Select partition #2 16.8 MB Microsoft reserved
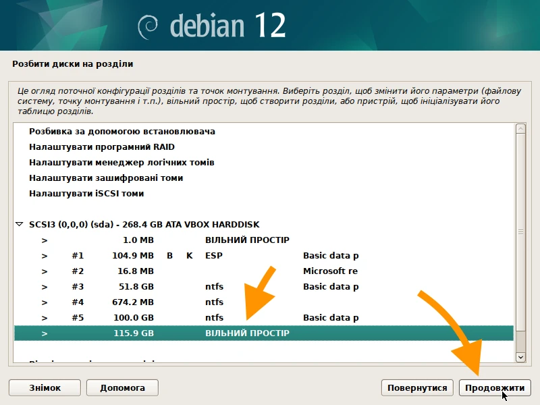The height and width of the screenshot is (405, 540). (x=264, y=271)
